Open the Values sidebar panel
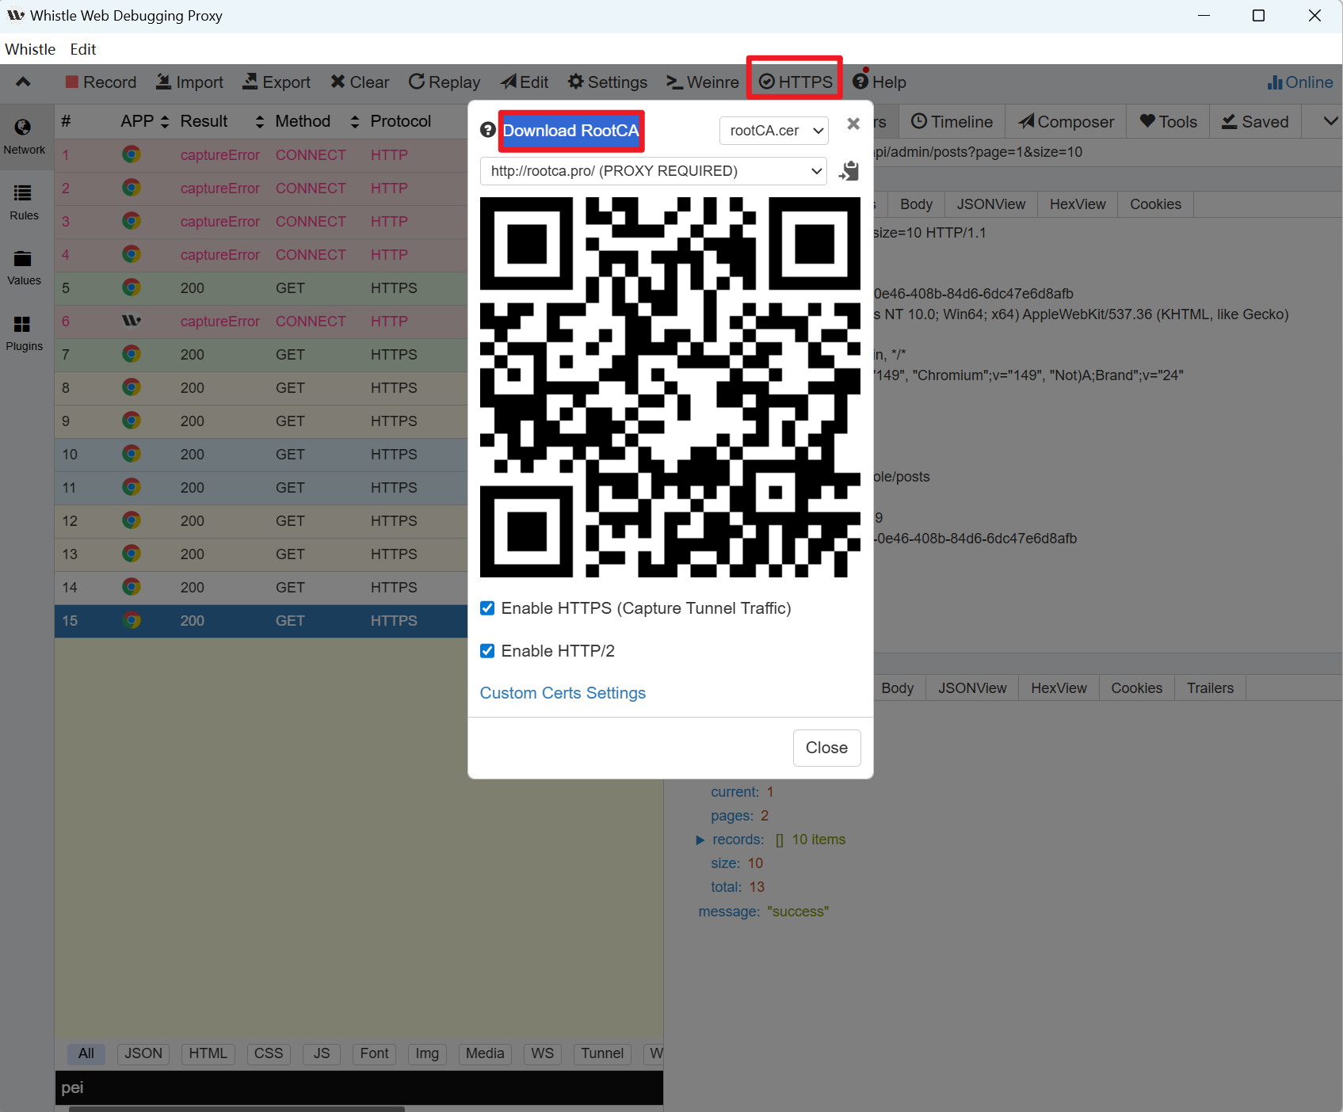Viewport: 1343px width, 1112px height. [x=24, y=268]
